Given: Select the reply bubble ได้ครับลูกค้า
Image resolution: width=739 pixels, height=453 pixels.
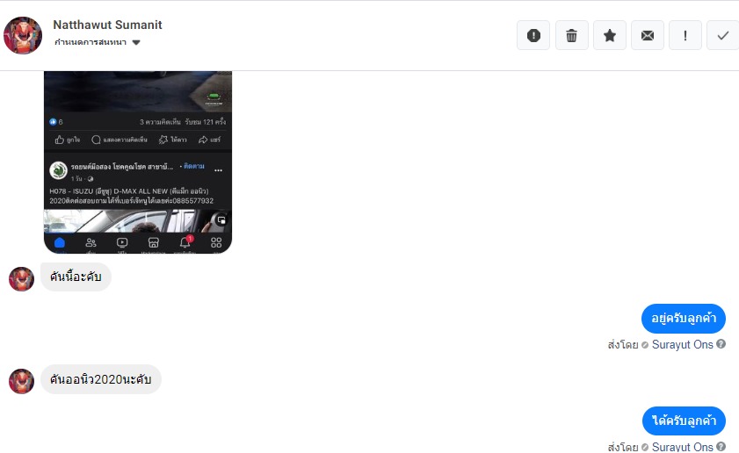Looking at the screenshot, I should click(x=684, y=421).
